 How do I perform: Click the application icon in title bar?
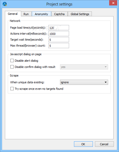click(5, 4)
